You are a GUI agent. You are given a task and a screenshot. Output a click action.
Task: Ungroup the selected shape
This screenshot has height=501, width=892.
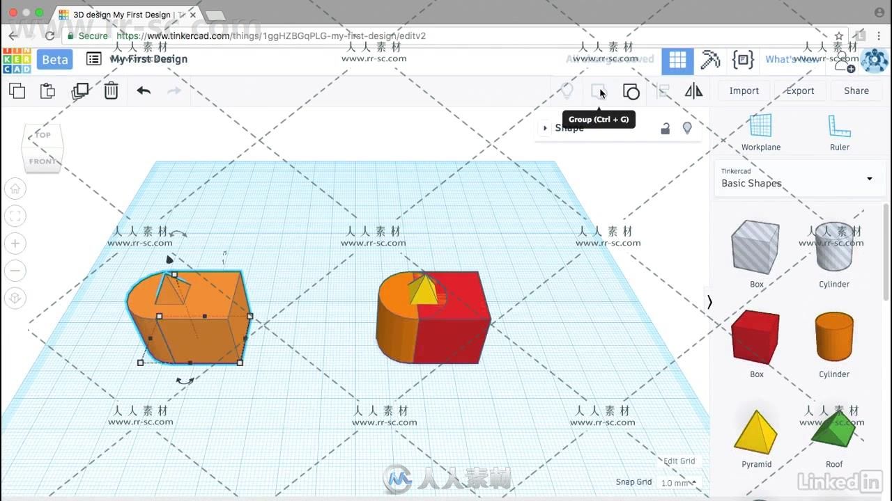(x=631, y=91)
